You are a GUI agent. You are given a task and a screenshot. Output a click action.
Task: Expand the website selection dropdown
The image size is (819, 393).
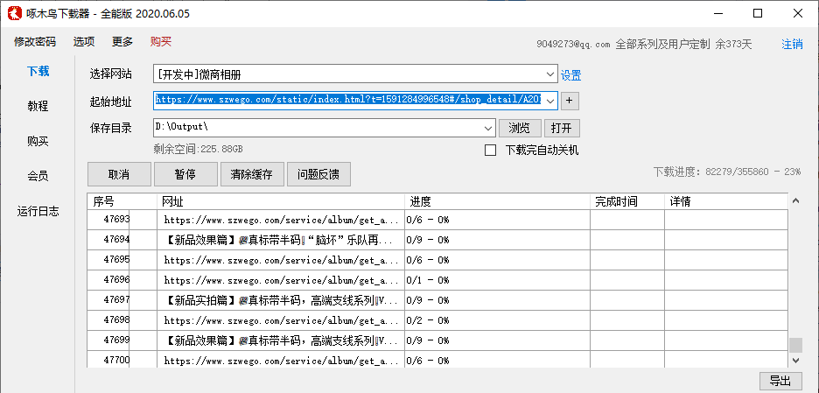pos(549,74)
